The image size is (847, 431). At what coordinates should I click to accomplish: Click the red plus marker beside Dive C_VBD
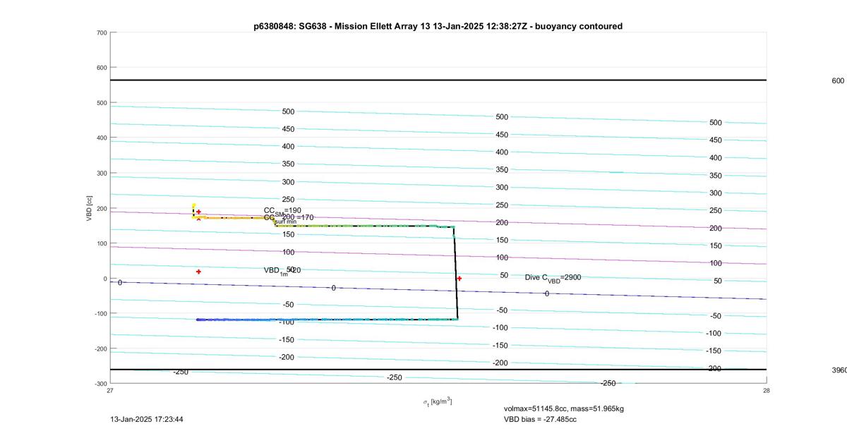coord(459,279)
